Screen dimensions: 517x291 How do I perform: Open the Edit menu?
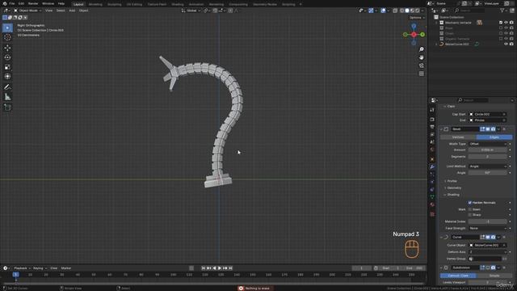(x=21, y=3)
